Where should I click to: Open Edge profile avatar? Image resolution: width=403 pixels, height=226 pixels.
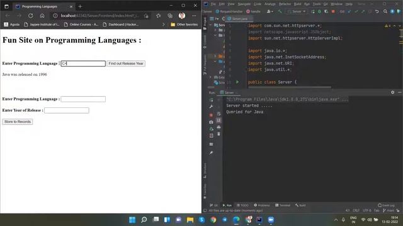[182, 16]
